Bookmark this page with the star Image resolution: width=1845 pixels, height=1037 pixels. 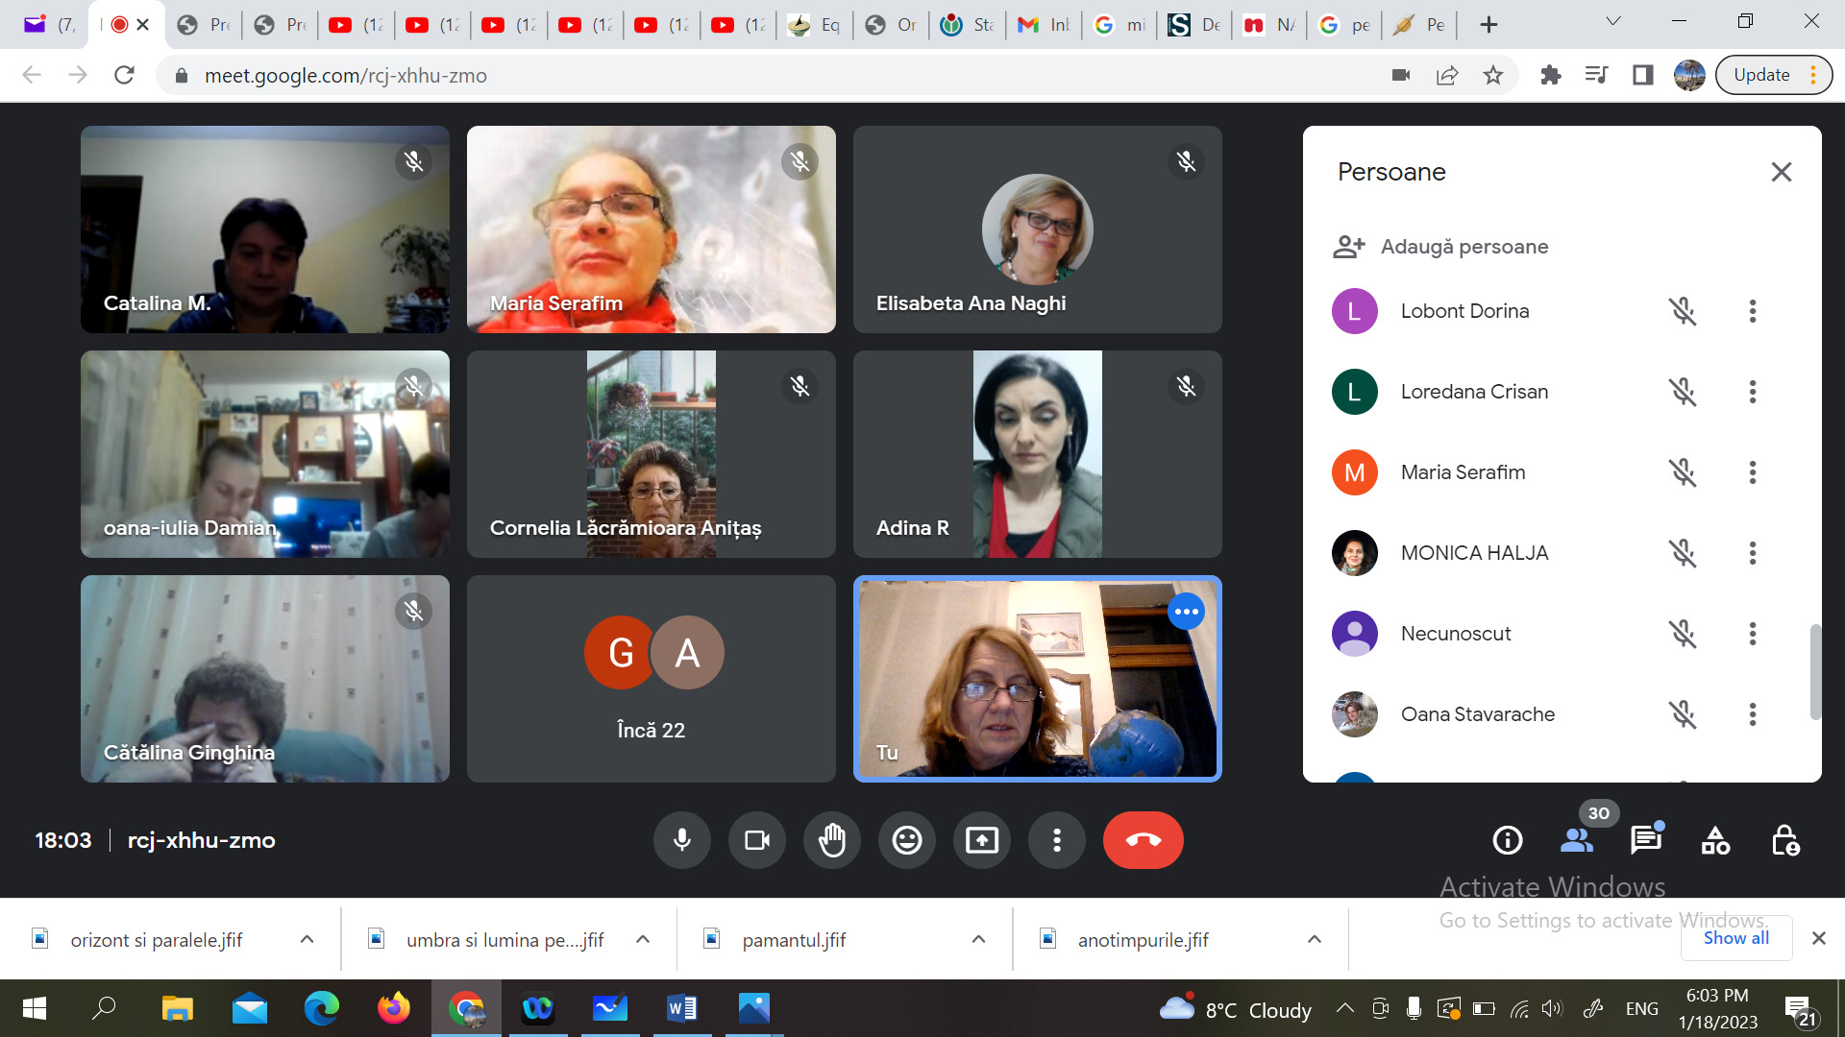coord(1493,75)
